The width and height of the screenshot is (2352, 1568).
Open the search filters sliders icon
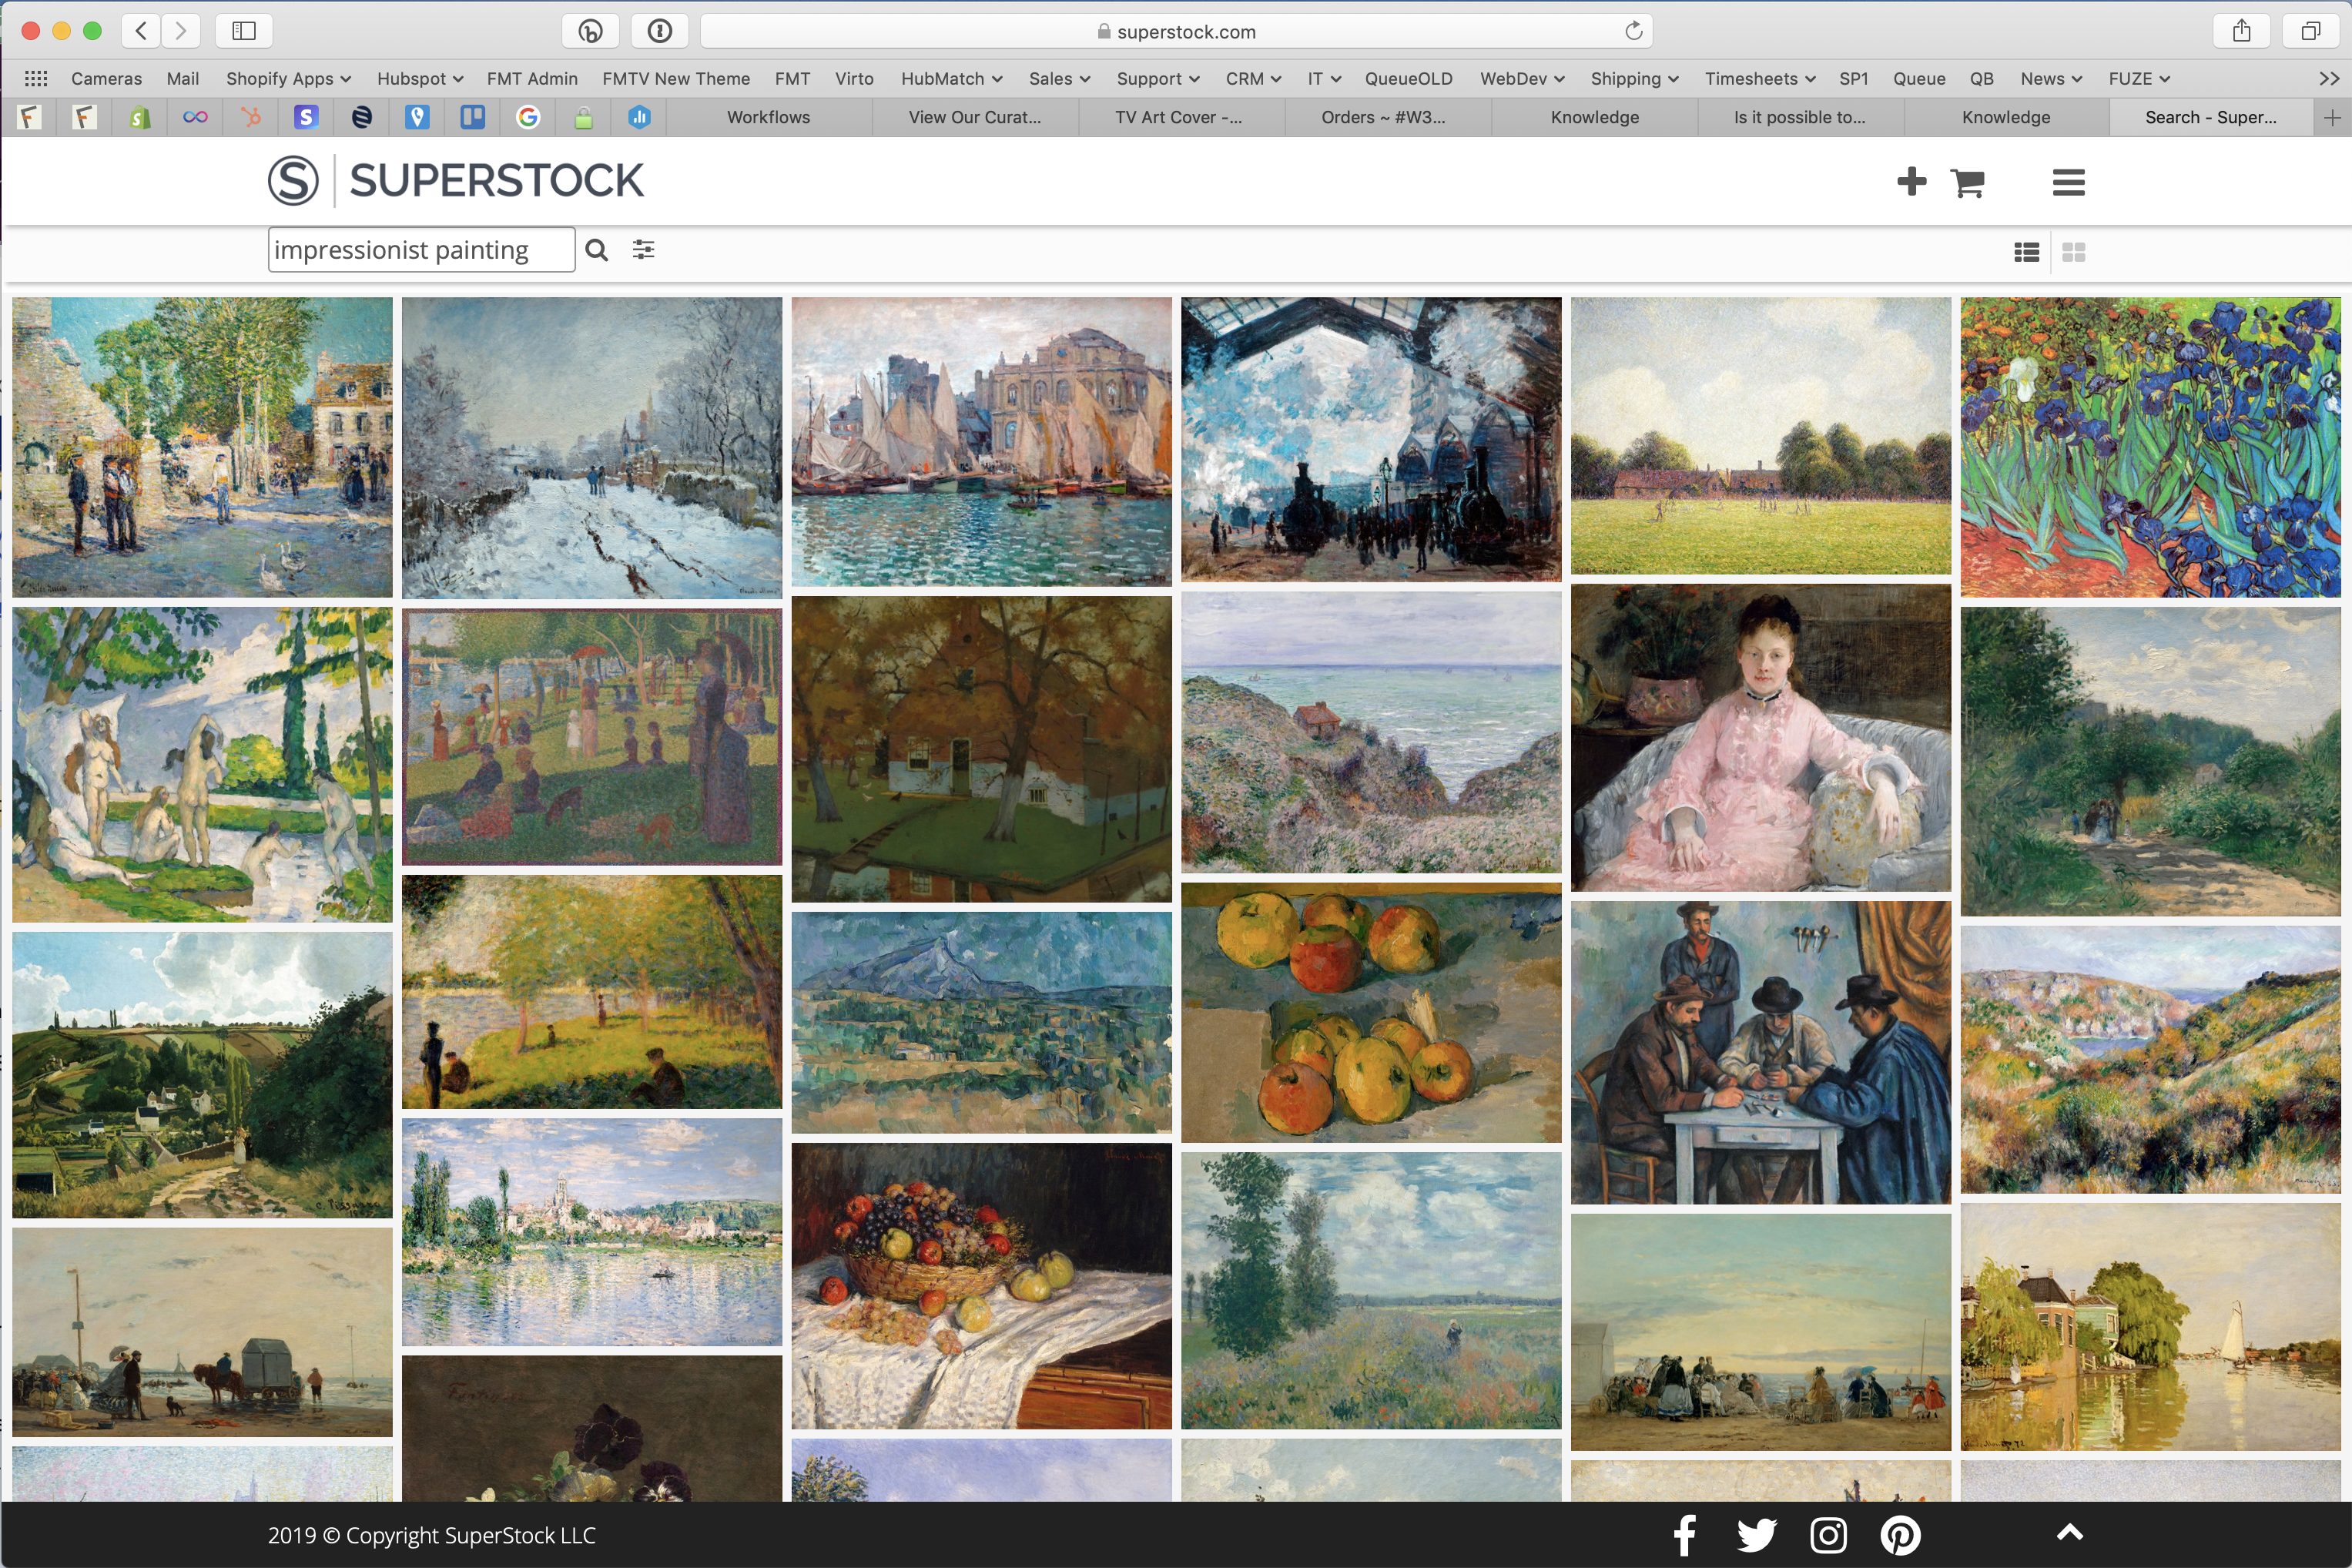pyautogui.click(x=643, y=250)
